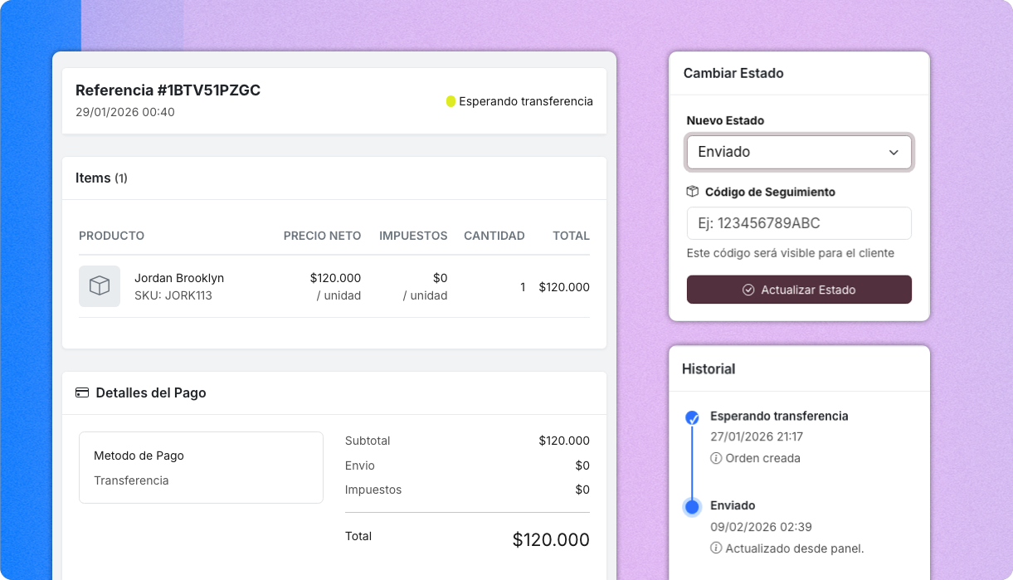This screenshot has height=580, width=1013.
Task: Select the Jordan Brooklyn product name
Action: point(179,278)
